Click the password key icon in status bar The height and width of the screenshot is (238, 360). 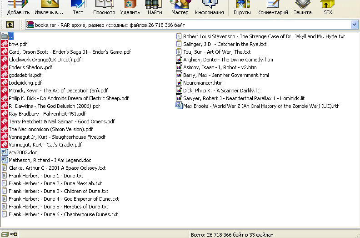pos(14,234)
